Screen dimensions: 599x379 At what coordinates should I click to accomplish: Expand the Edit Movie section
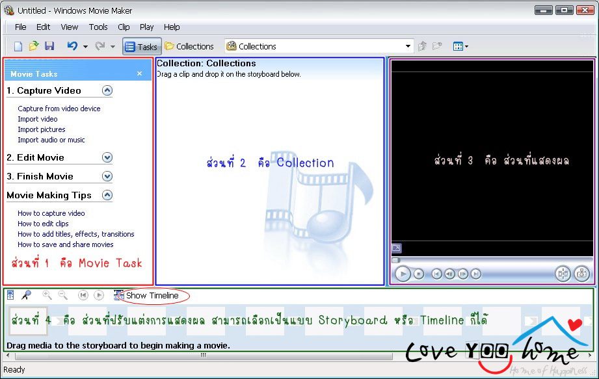coord(107,157)
